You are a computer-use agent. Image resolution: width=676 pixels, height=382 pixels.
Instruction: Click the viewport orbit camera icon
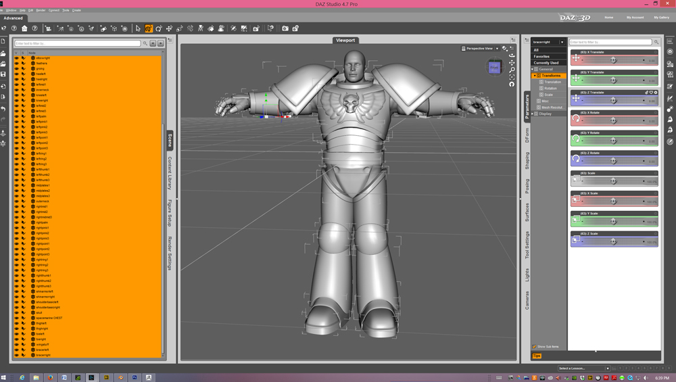point(512,55)
